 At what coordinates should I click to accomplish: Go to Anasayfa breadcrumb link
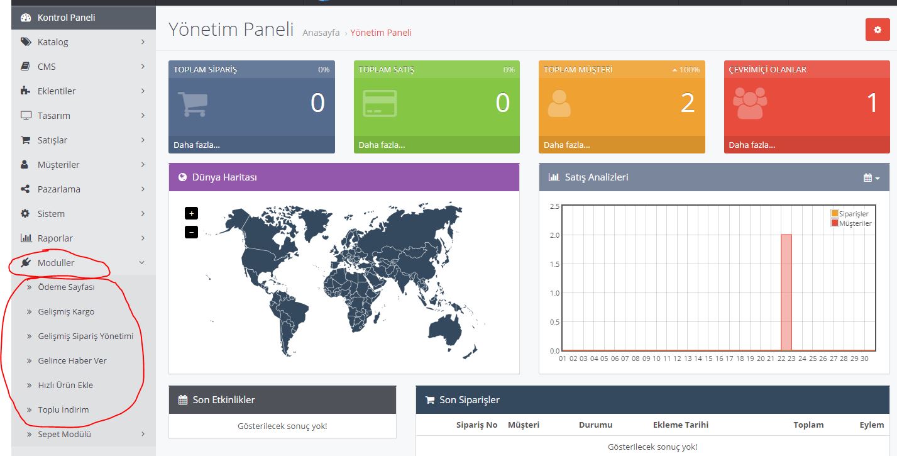pos(321,33)
